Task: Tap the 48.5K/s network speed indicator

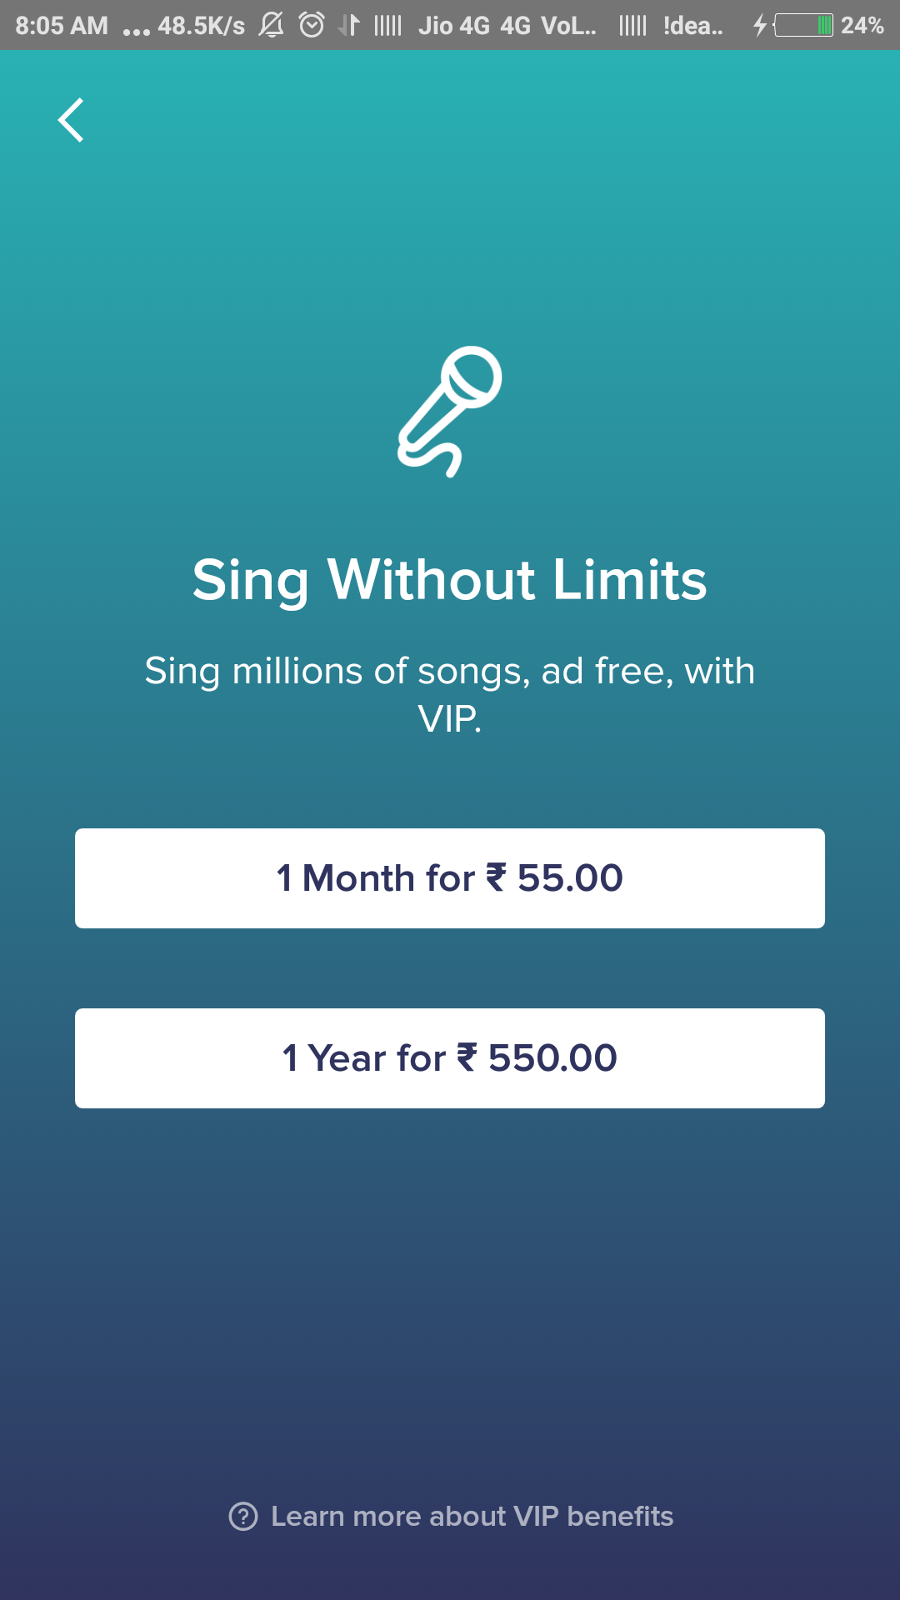Action: coord(201,25)
